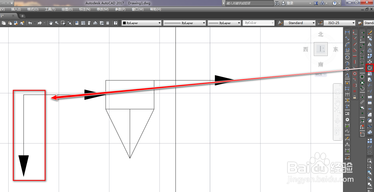This screenshot has width=374, height=192.
Task: Click the Zoom Realtime icon
Action: pyautogui.click(x=57, y=23)
